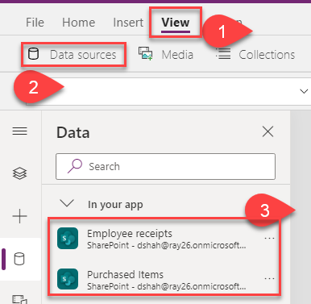Expand the formula bar dropdown chevron

[x=304, y=91]
